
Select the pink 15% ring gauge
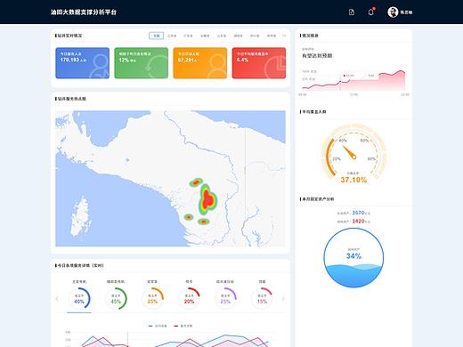[x=262, y=298]
